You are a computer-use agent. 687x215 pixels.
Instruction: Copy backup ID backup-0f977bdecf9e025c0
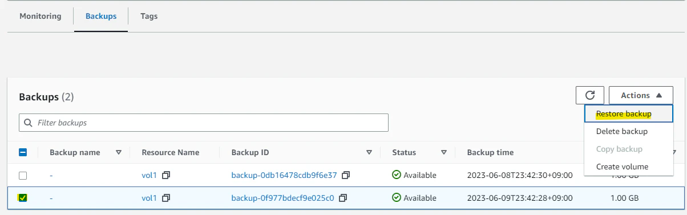pos(343,198)
